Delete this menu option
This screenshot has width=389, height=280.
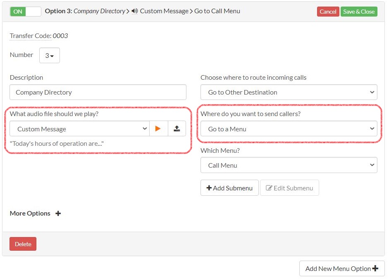point(22,244)
